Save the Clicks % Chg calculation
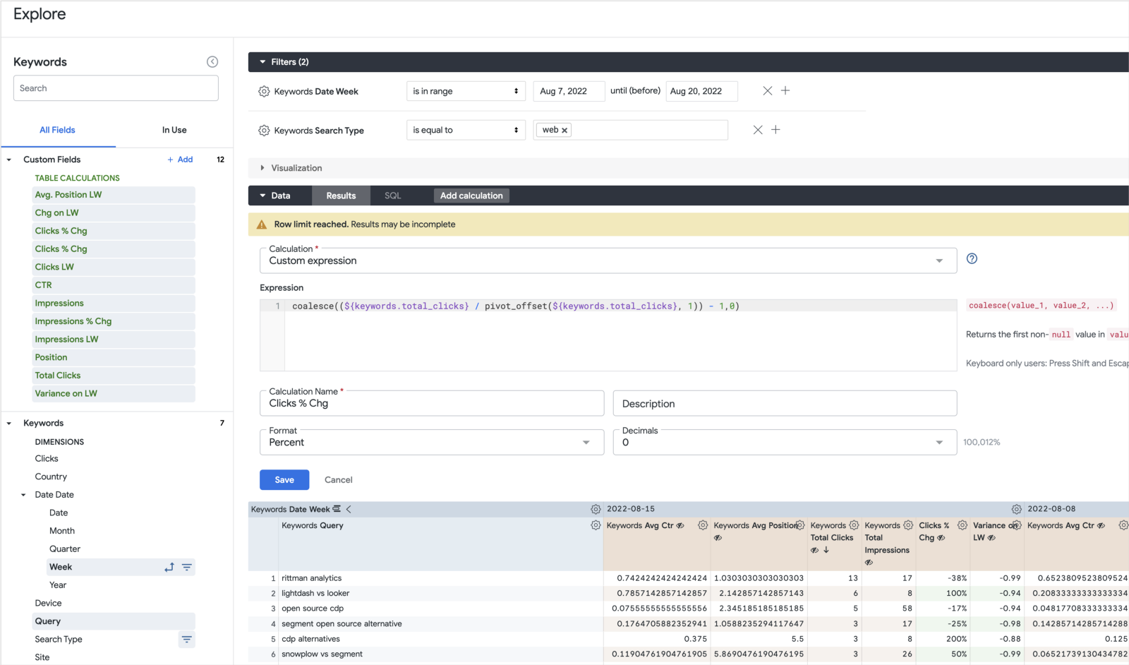The width and height of the screenshot is (1129, 665). 284,480
